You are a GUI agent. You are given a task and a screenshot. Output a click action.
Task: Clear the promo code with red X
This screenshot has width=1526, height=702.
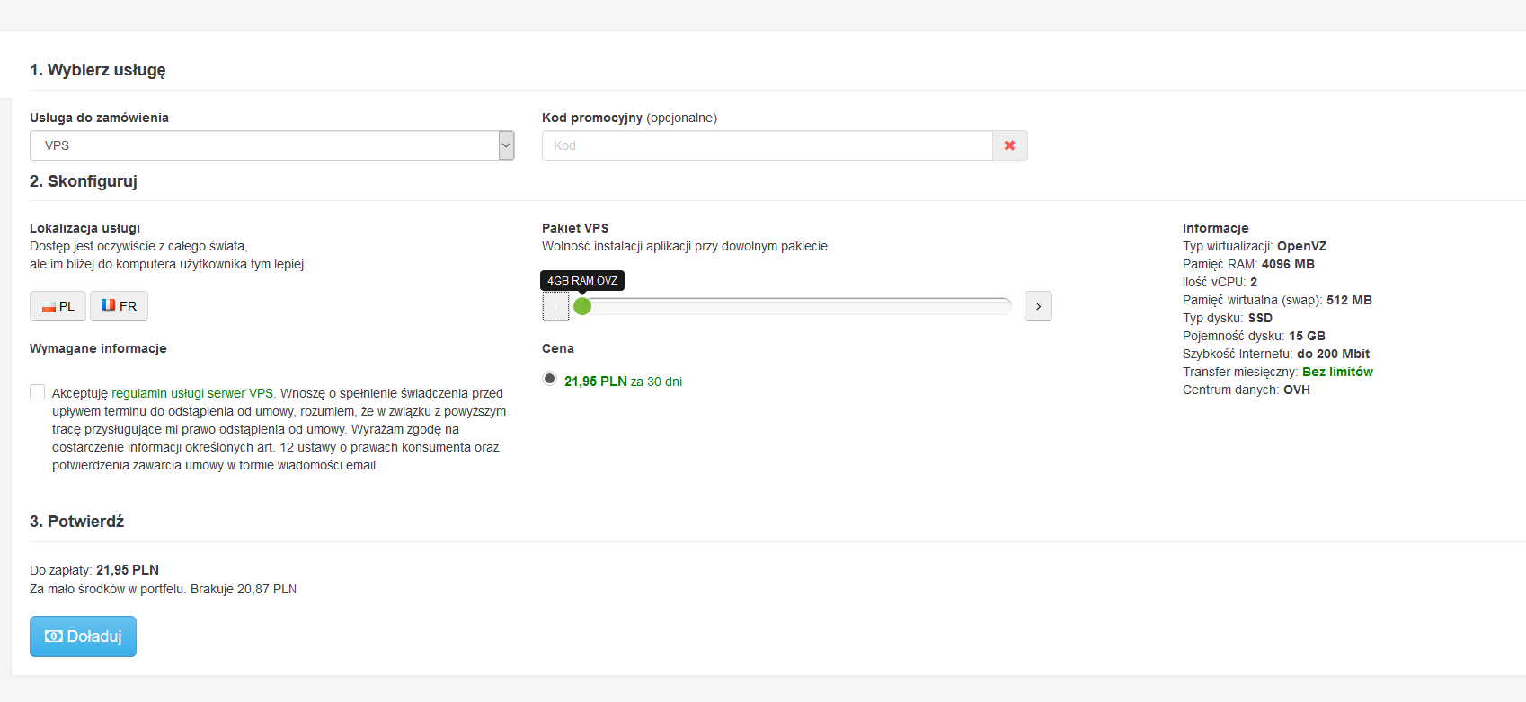click(x=1009, y=145)
